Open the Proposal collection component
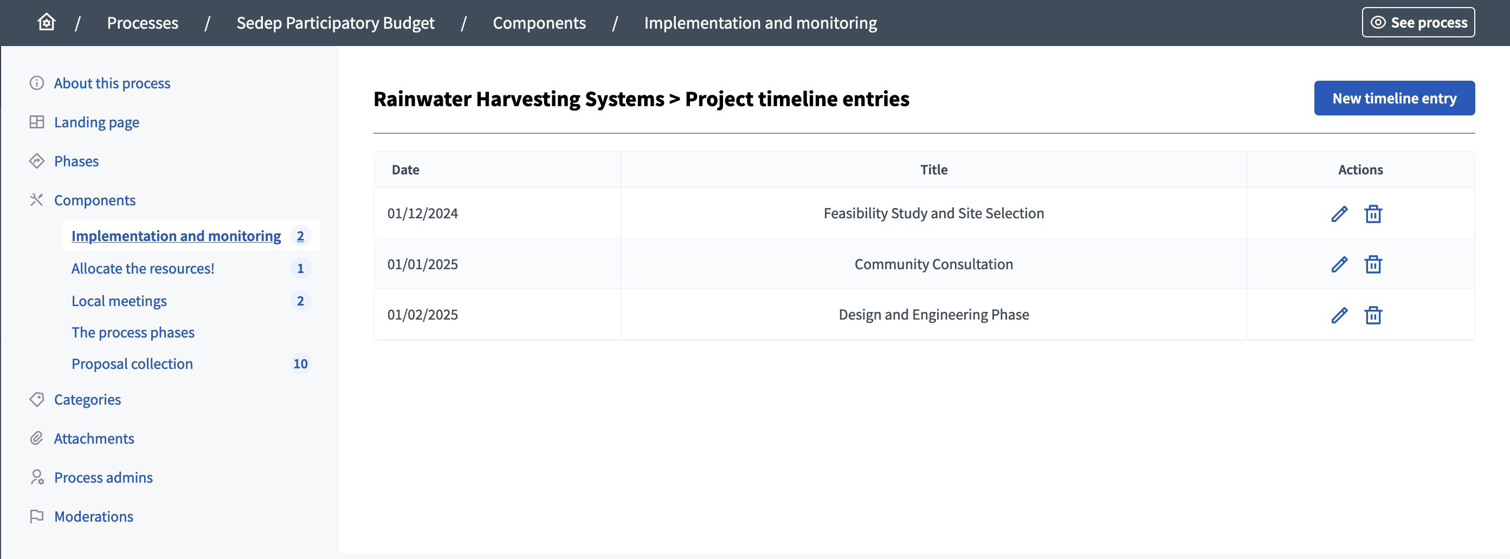 (x=132, y=363)
